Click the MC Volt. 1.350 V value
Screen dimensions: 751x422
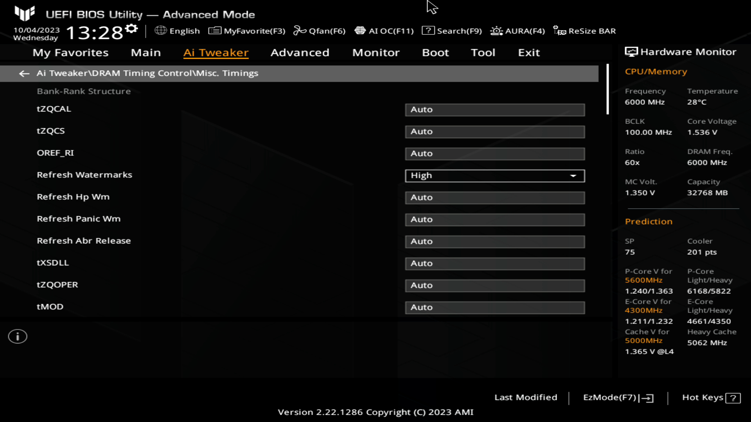point(640,193)
